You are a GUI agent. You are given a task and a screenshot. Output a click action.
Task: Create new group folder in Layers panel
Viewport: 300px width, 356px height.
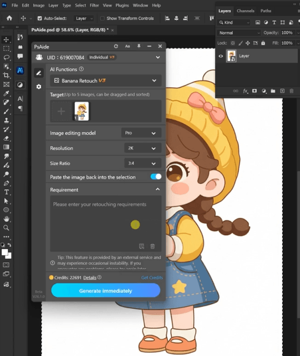click(273, 91)
